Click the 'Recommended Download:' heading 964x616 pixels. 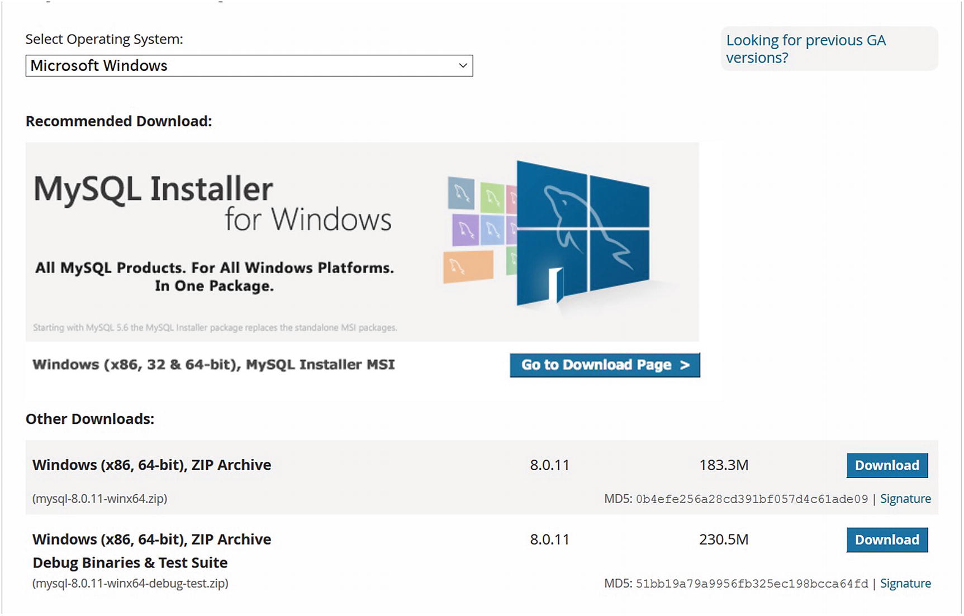coord(118,121)
